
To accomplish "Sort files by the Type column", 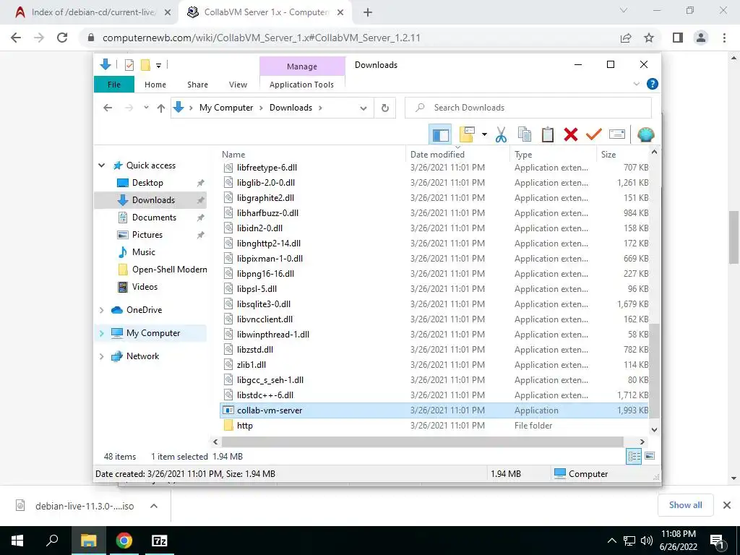I will (523, 155).
